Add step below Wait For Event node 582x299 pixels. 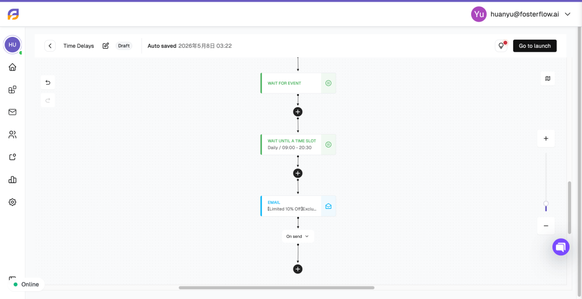point(298,112)
